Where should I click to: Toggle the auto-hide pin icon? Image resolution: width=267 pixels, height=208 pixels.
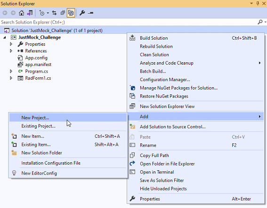(x=258, y=3)
